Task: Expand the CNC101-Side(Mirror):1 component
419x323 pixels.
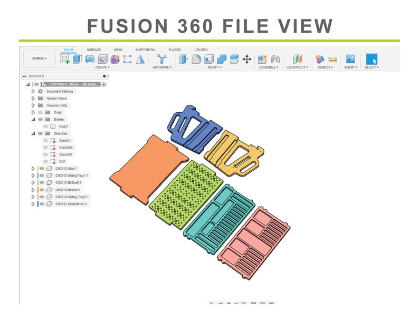Action: pyautogui.click(x=33, y=204)
